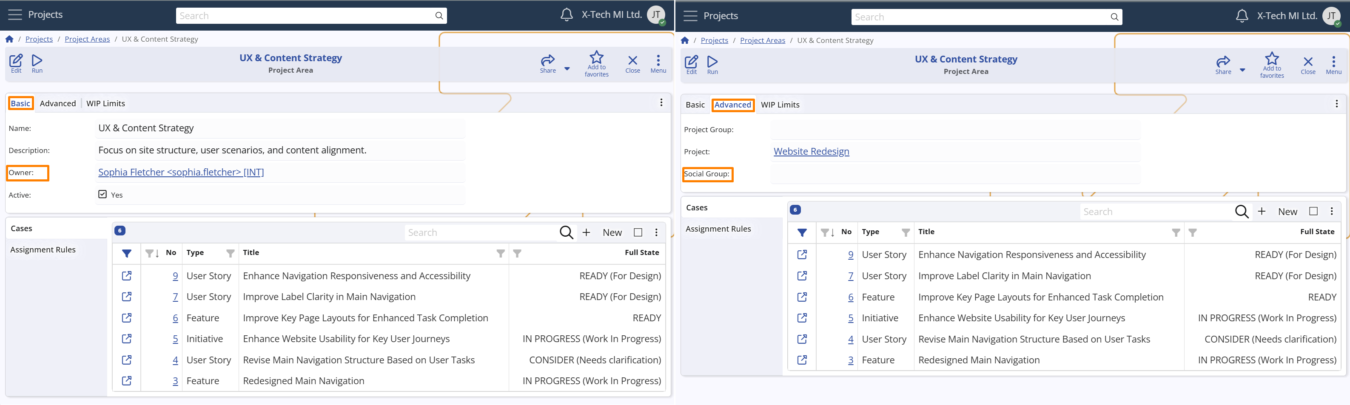Open case 9 via its external-link icon in the Basic view
The height and width of the screenshot is (405, 1350).
(127, 275)
